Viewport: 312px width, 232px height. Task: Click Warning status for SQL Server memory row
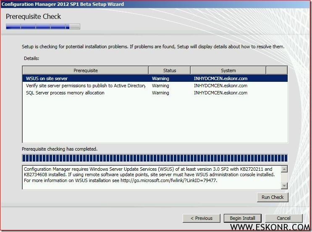coord(160,93)
